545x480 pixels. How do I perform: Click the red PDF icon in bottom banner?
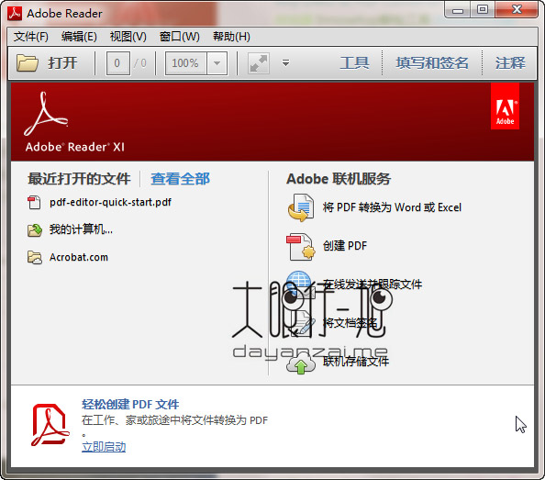point(50,425)
